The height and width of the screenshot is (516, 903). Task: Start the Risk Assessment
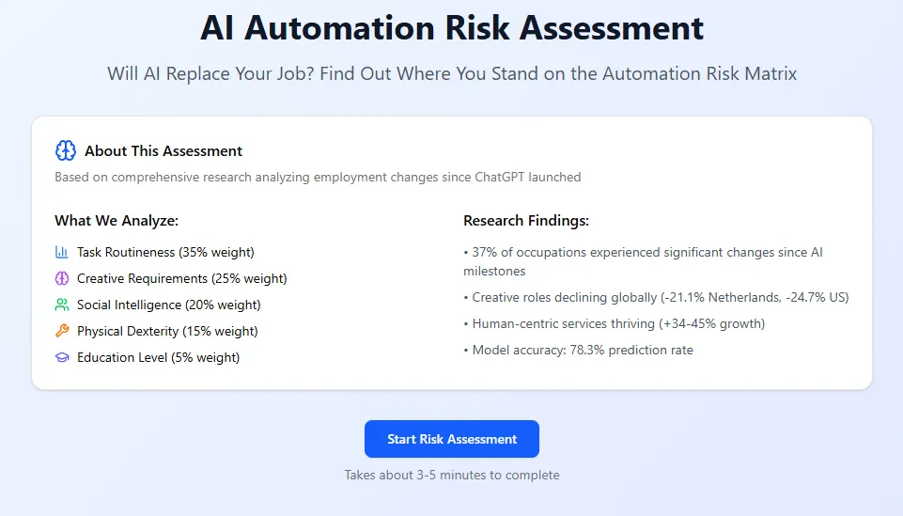click(451, 439)
